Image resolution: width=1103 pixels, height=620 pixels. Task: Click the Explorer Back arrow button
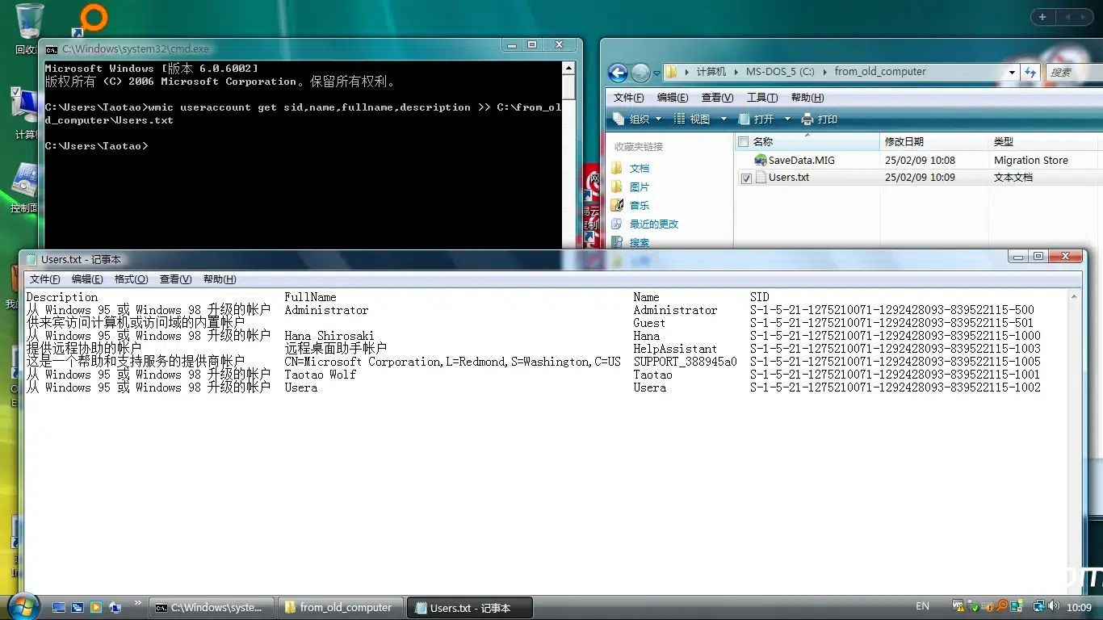[x=618, y=73]
